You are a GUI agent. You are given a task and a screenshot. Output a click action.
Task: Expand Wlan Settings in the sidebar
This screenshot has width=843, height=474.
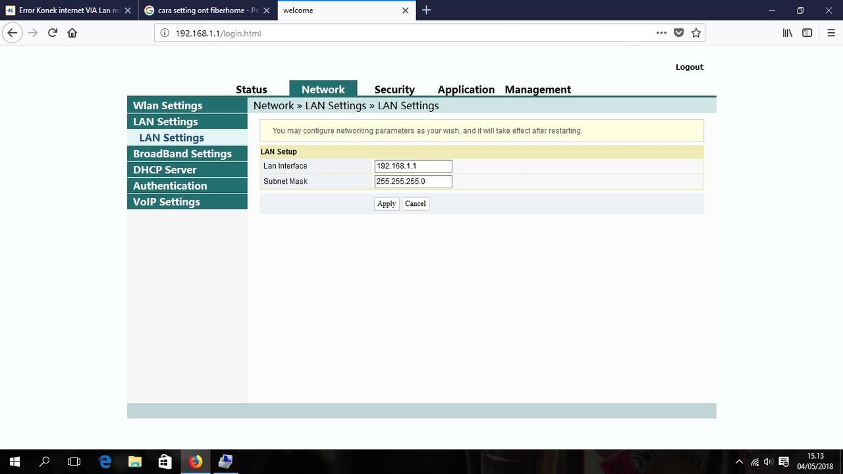click(x=167, y=105)
